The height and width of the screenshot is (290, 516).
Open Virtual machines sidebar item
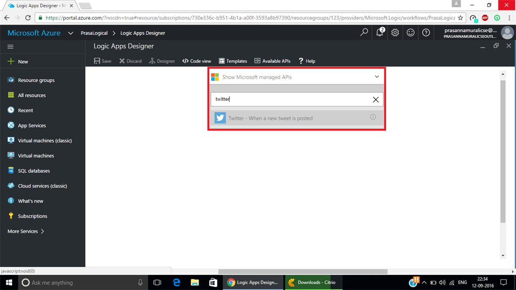coord(36,155)
